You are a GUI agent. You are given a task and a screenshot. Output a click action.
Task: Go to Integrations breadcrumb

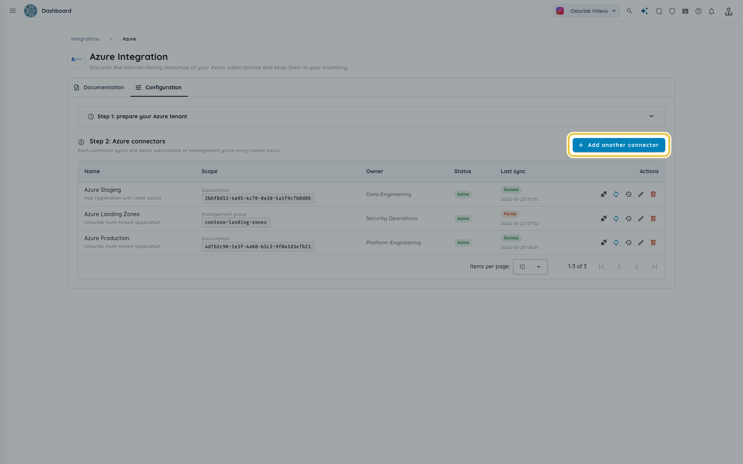coord(85,39)
